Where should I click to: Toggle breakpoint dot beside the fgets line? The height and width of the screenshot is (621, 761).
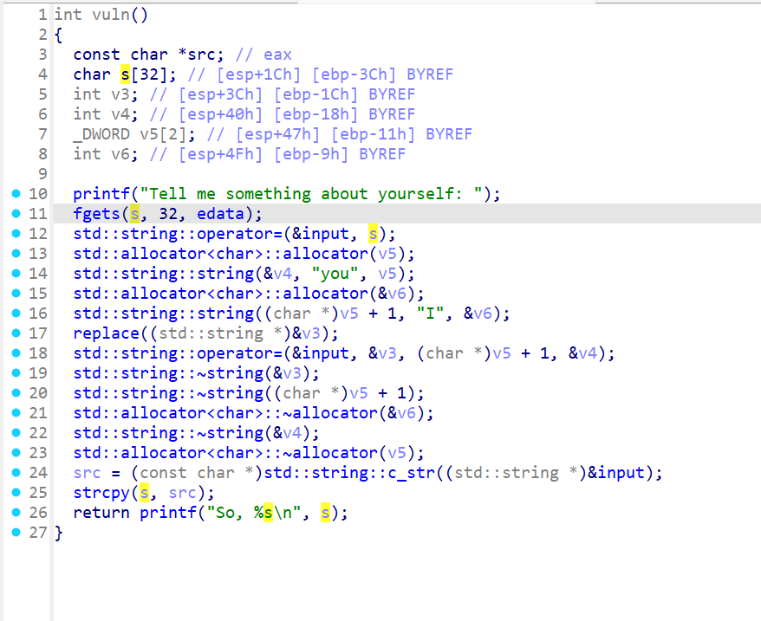[x=15, y=214]
